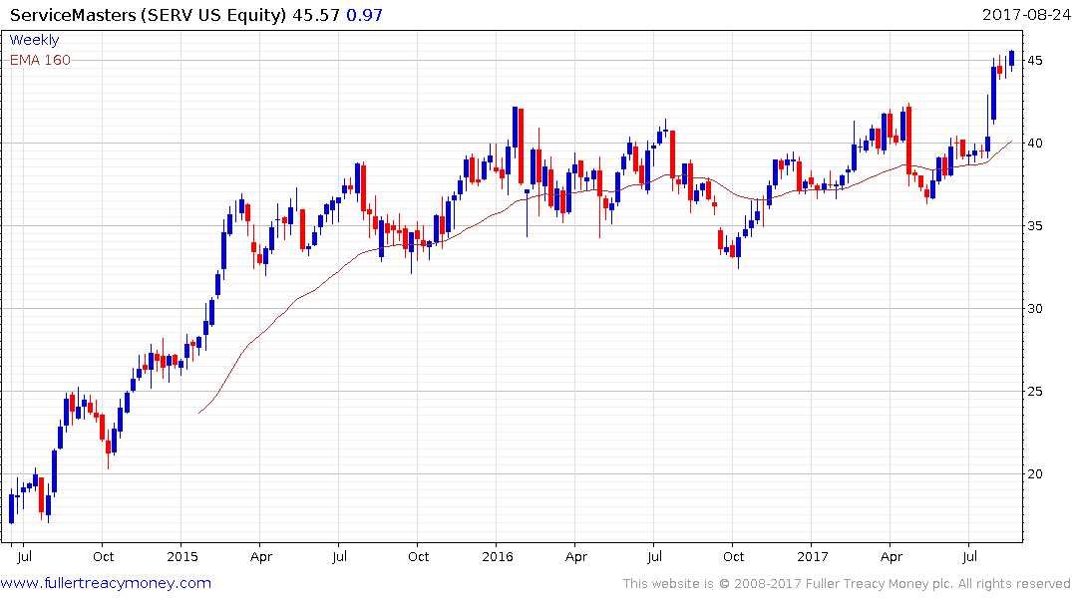Screen dimensions: 1072x598
Task: Click the blue price change value 0.97
Action: coord(364,15)
